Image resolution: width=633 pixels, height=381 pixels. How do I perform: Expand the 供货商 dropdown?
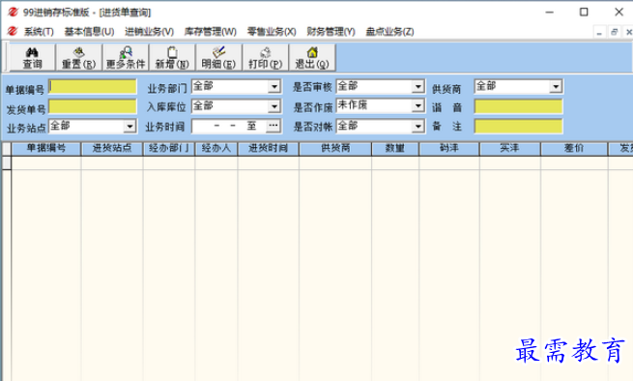pyautogui.click(x=556, y=86)
